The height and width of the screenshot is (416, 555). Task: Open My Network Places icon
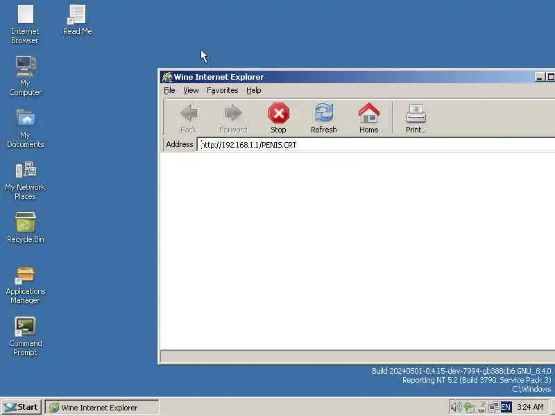pos(25,180)
